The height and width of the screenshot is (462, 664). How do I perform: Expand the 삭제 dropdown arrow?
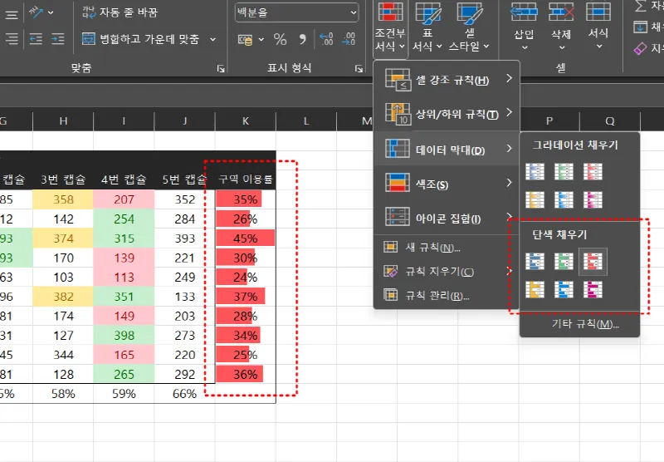click(562, 47)
